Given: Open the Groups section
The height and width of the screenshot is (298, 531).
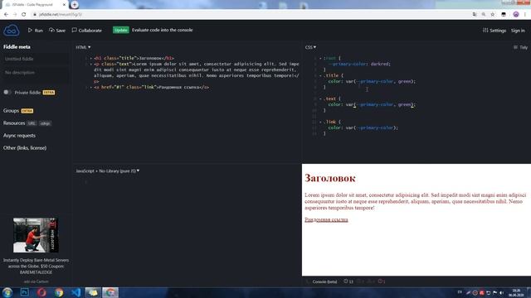Looking at the screenshot, I should tap(11, 111).
